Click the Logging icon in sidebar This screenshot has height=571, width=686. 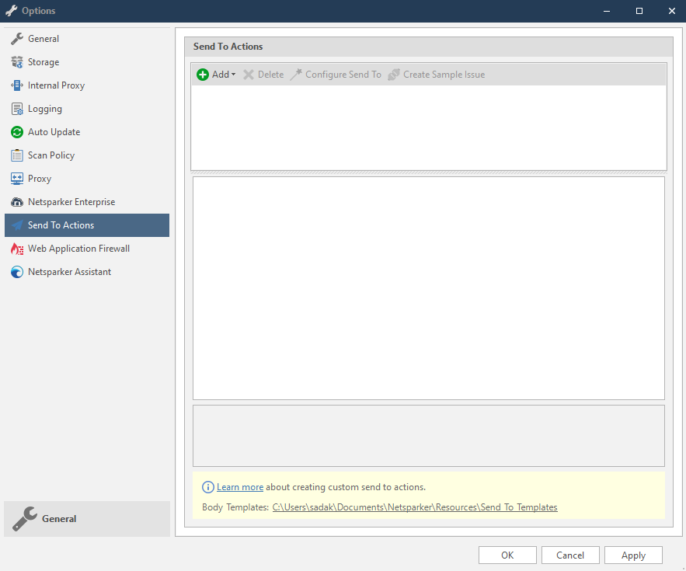16,109
